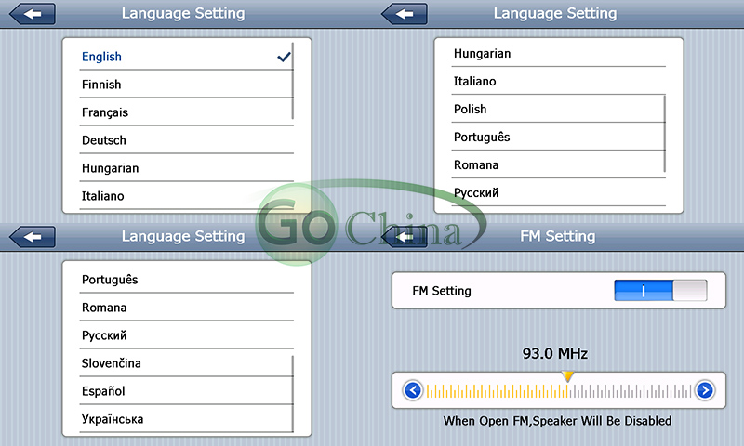Increase FM frequency with the right arrow
The image size is (744, 446).
(x=704, y=390)
